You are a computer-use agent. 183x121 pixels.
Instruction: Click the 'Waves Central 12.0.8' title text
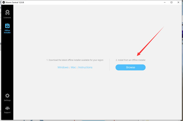pyautogui.click(x=15, y=2)
